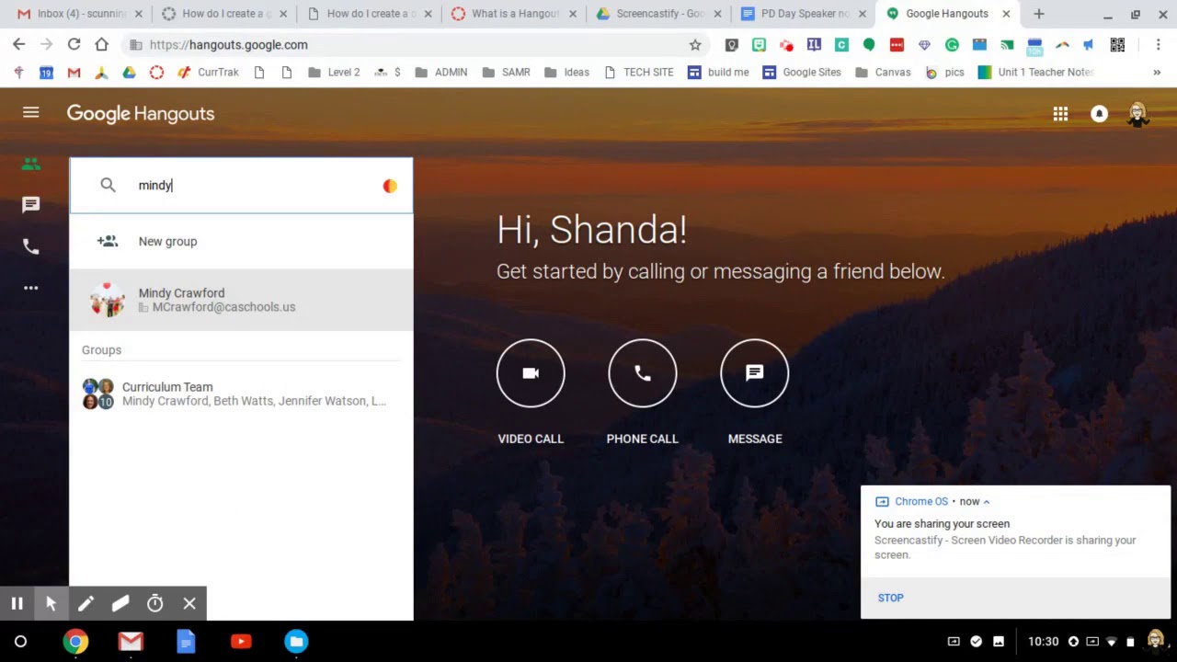Viewport: 1177px width, 662px height.
Task: Click the search magnifier icon
Action: 108,185
